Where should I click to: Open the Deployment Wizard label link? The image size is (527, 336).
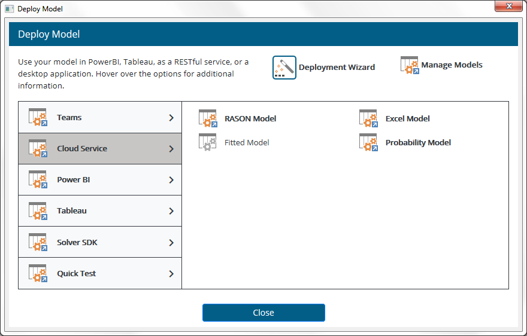[x=337, y=68]
